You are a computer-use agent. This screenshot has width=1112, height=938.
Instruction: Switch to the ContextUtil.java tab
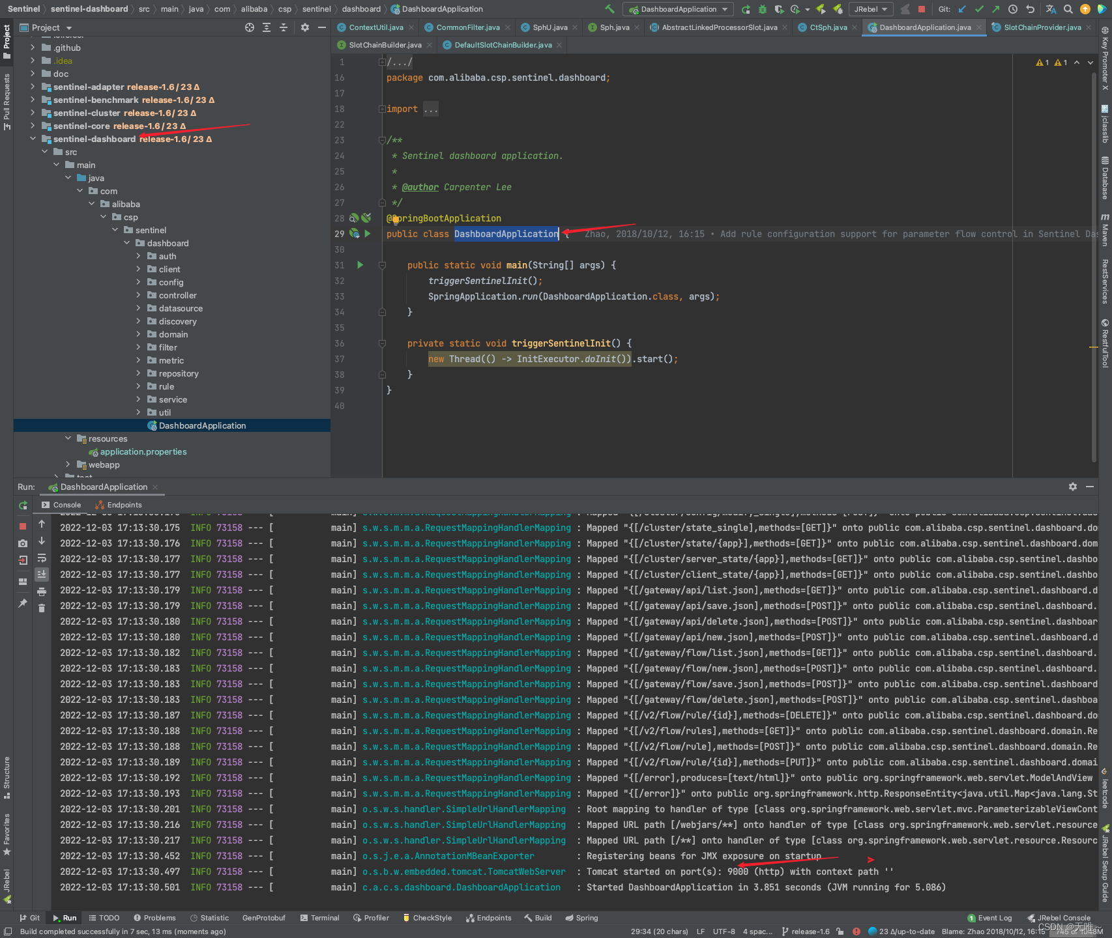coord(375,27)
